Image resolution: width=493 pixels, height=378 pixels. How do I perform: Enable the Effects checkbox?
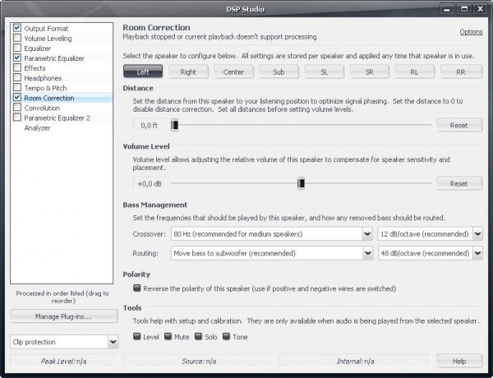click(x=17, y=68)
